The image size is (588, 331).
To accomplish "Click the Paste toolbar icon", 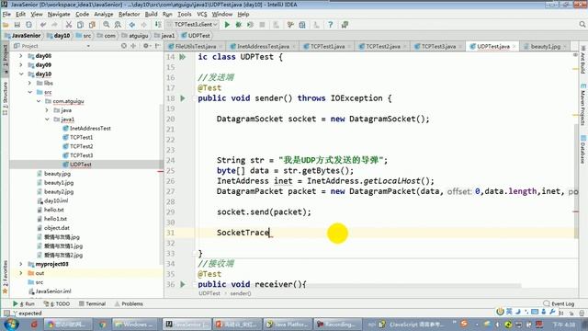I will [92, 25].
